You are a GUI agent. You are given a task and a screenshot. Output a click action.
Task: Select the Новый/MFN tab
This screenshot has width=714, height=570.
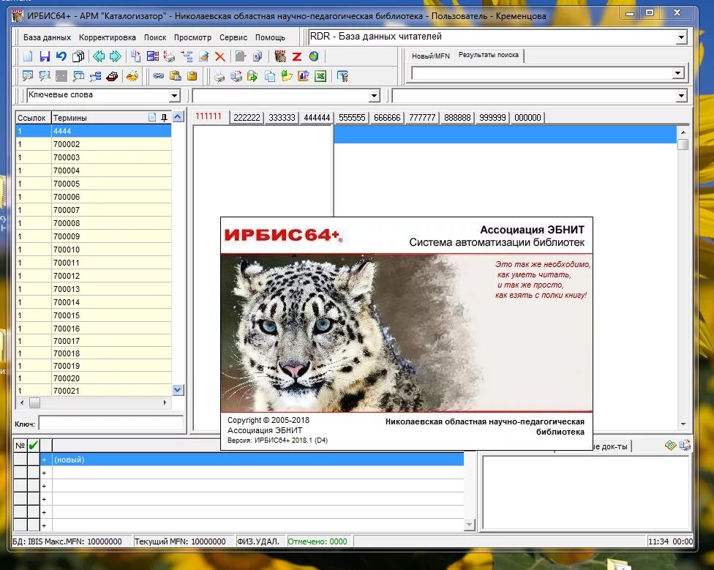click(430, 56)
